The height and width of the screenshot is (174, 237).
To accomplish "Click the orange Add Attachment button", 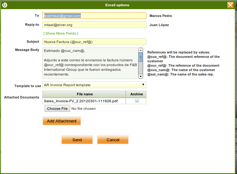I will tap(62, 121).
